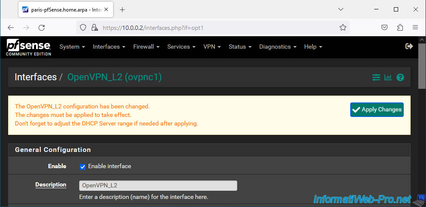The width and height of the screenshot is (426, 207).
Task: Click the logout icon in navbar
Action: 409,47
